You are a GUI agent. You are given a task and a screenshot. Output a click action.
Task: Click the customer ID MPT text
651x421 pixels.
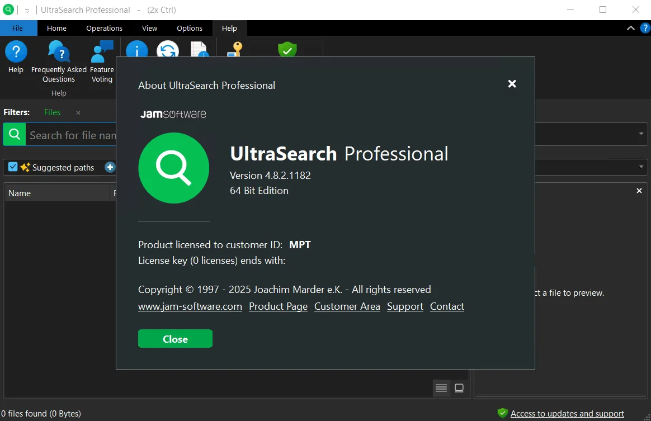click(x=300, y=244)
